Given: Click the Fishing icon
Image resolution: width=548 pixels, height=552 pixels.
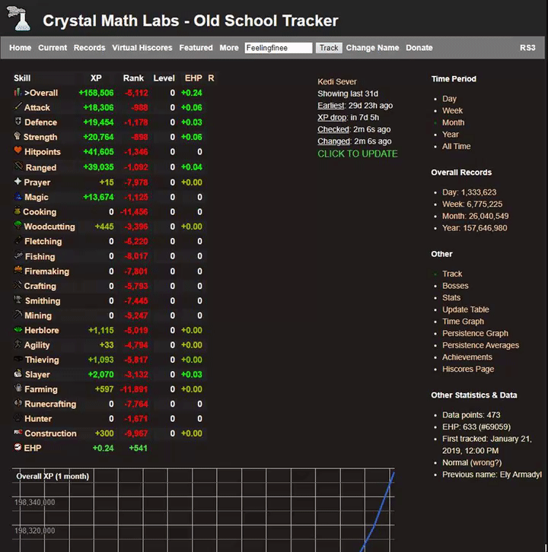Looking at the screenshot, I should (18, 255).
